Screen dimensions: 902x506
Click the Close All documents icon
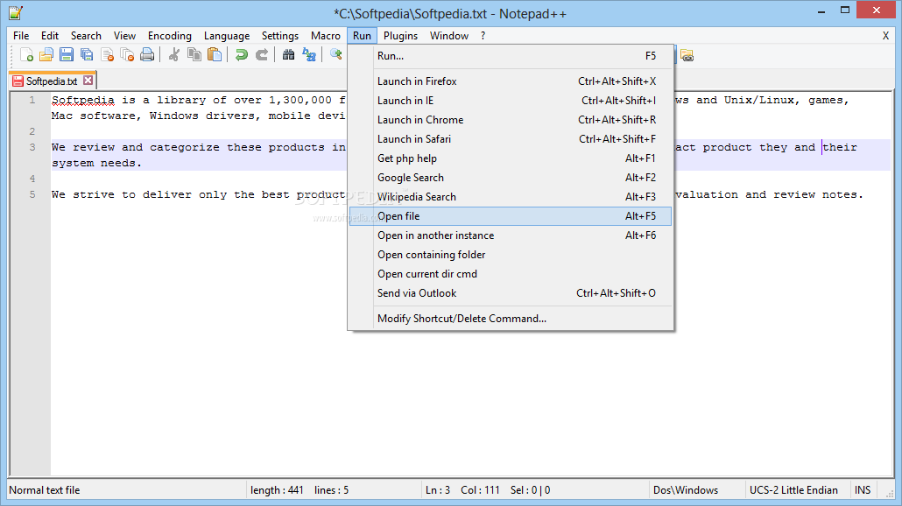tap(127, 55)
